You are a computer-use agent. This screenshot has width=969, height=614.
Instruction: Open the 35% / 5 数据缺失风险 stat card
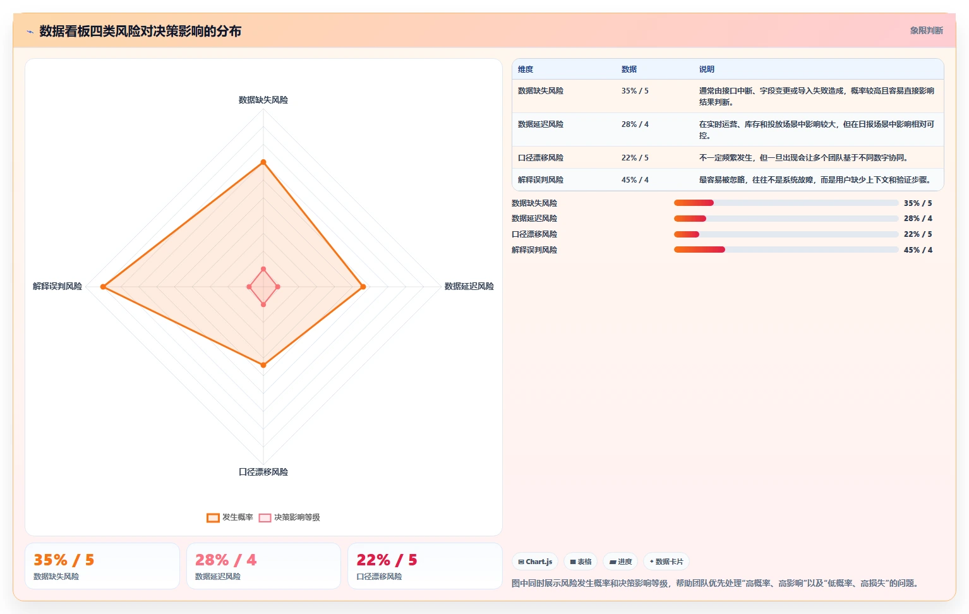pos(102,566)
